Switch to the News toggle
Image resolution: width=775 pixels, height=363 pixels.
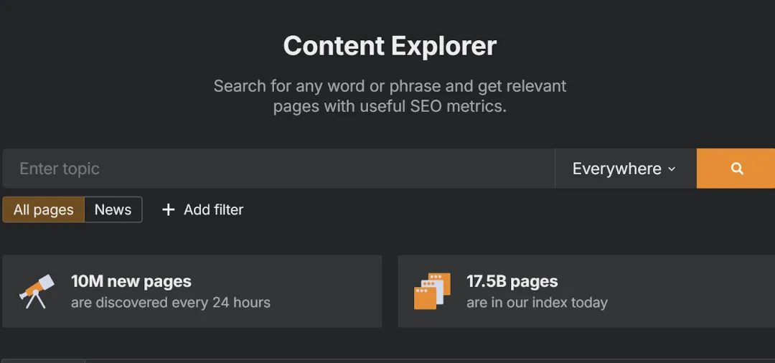click(113, 209)
